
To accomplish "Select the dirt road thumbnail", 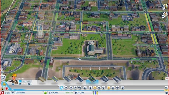I will [42, 79].
